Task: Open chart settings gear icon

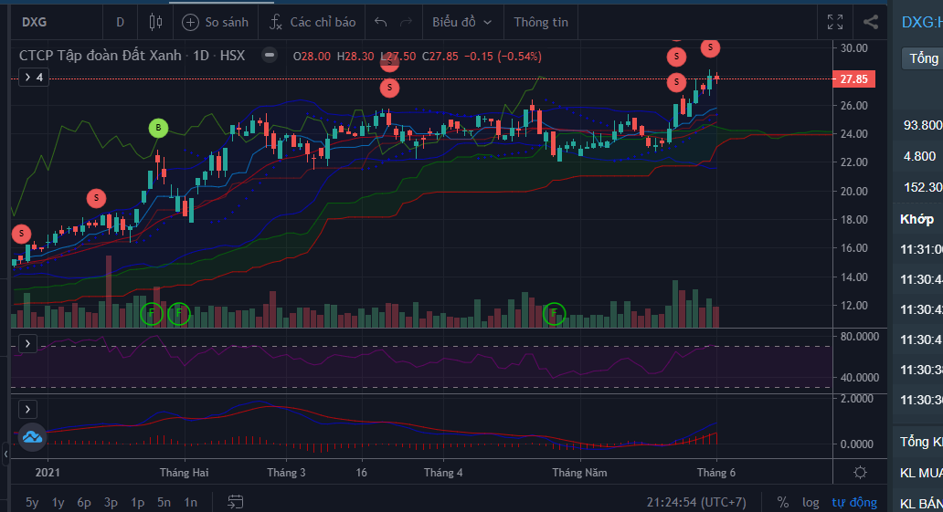Action: (860, 473)
